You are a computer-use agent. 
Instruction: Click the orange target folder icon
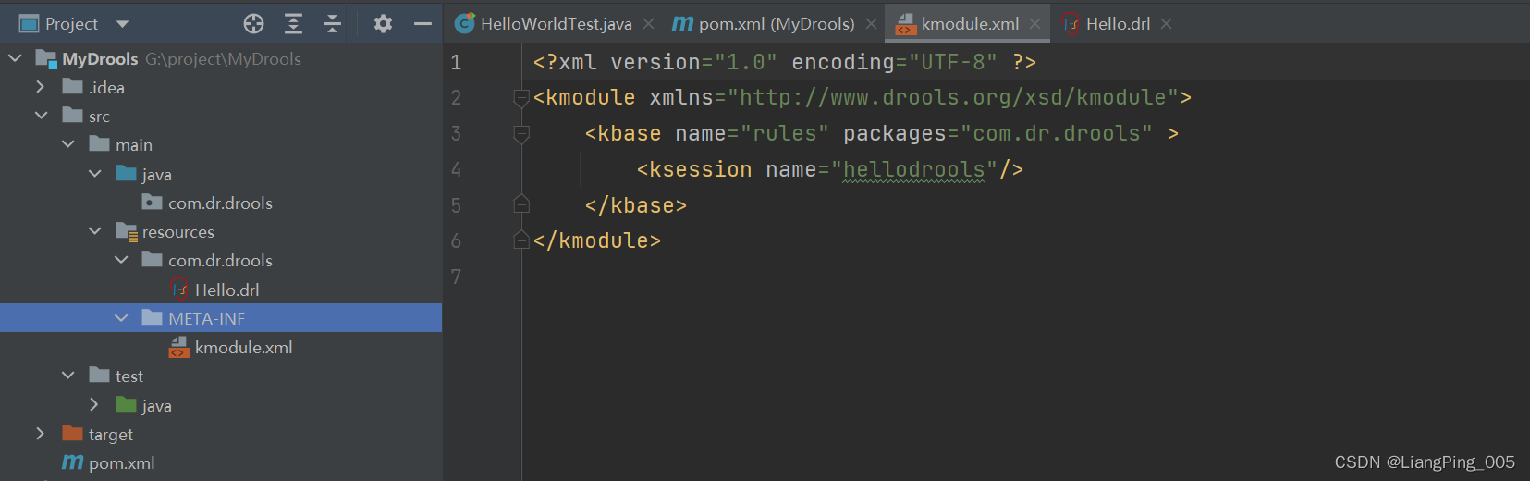(x=72, y=433)
